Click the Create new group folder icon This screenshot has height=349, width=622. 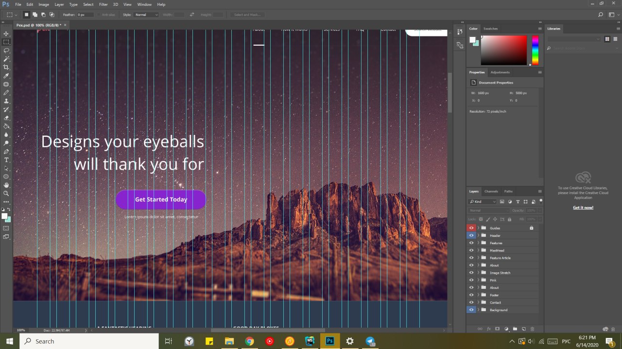515,329
